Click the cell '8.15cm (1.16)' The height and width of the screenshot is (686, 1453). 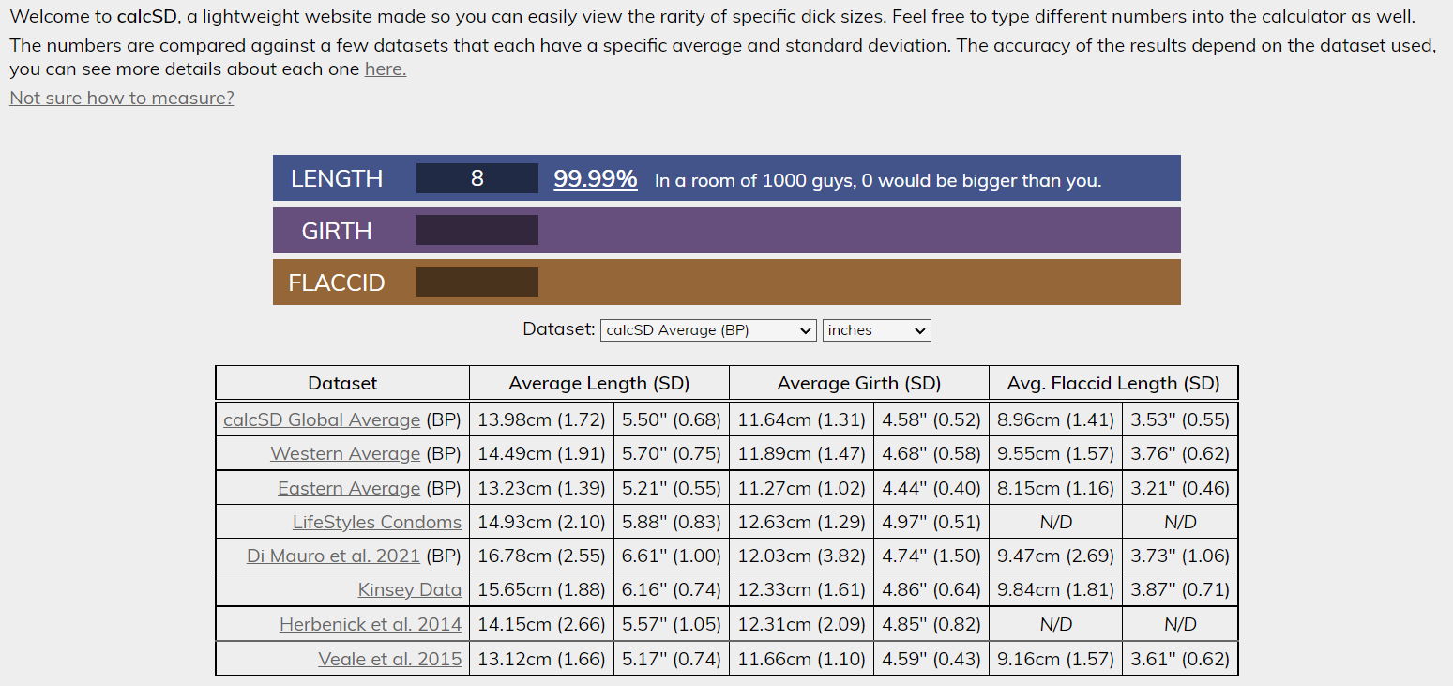[x=1056, y=488]
